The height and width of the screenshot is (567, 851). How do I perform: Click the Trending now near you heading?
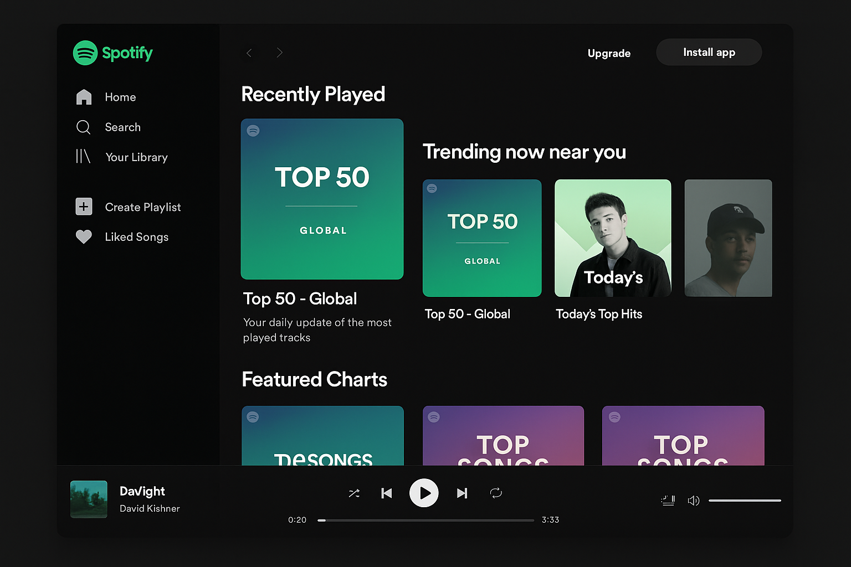pos(524,152)
